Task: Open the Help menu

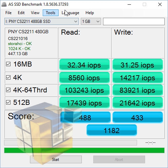Action: tap(90, 13)
